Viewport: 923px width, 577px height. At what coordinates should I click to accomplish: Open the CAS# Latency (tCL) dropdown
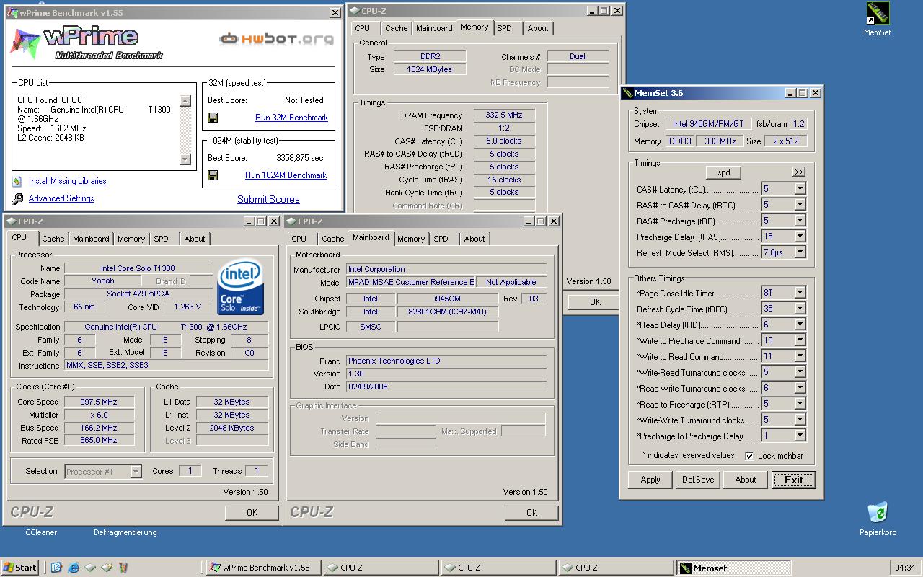point(799,189)
